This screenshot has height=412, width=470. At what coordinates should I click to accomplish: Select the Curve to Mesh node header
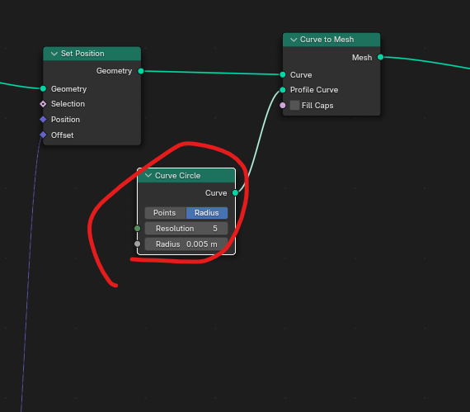(331, 40)
